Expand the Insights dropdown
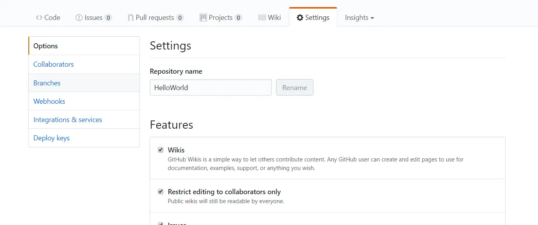Viewport: 538px width, 225px height. coord(359,18)
